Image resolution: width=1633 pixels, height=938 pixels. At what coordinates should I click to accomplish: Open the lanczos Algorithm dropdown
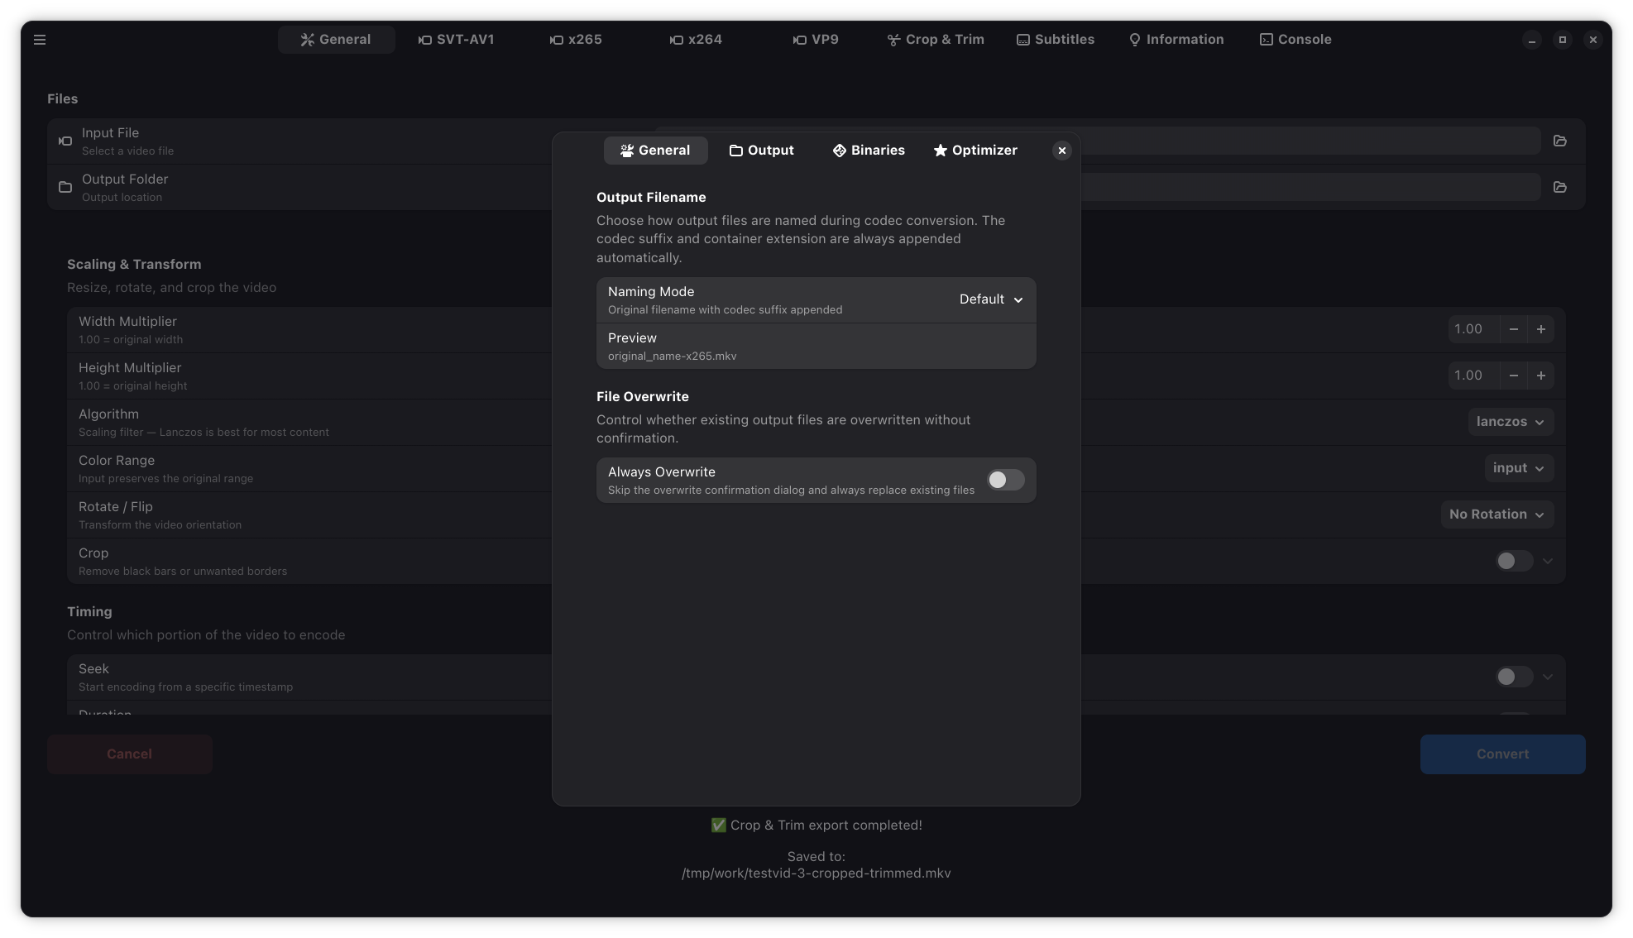click(1510, 422)
